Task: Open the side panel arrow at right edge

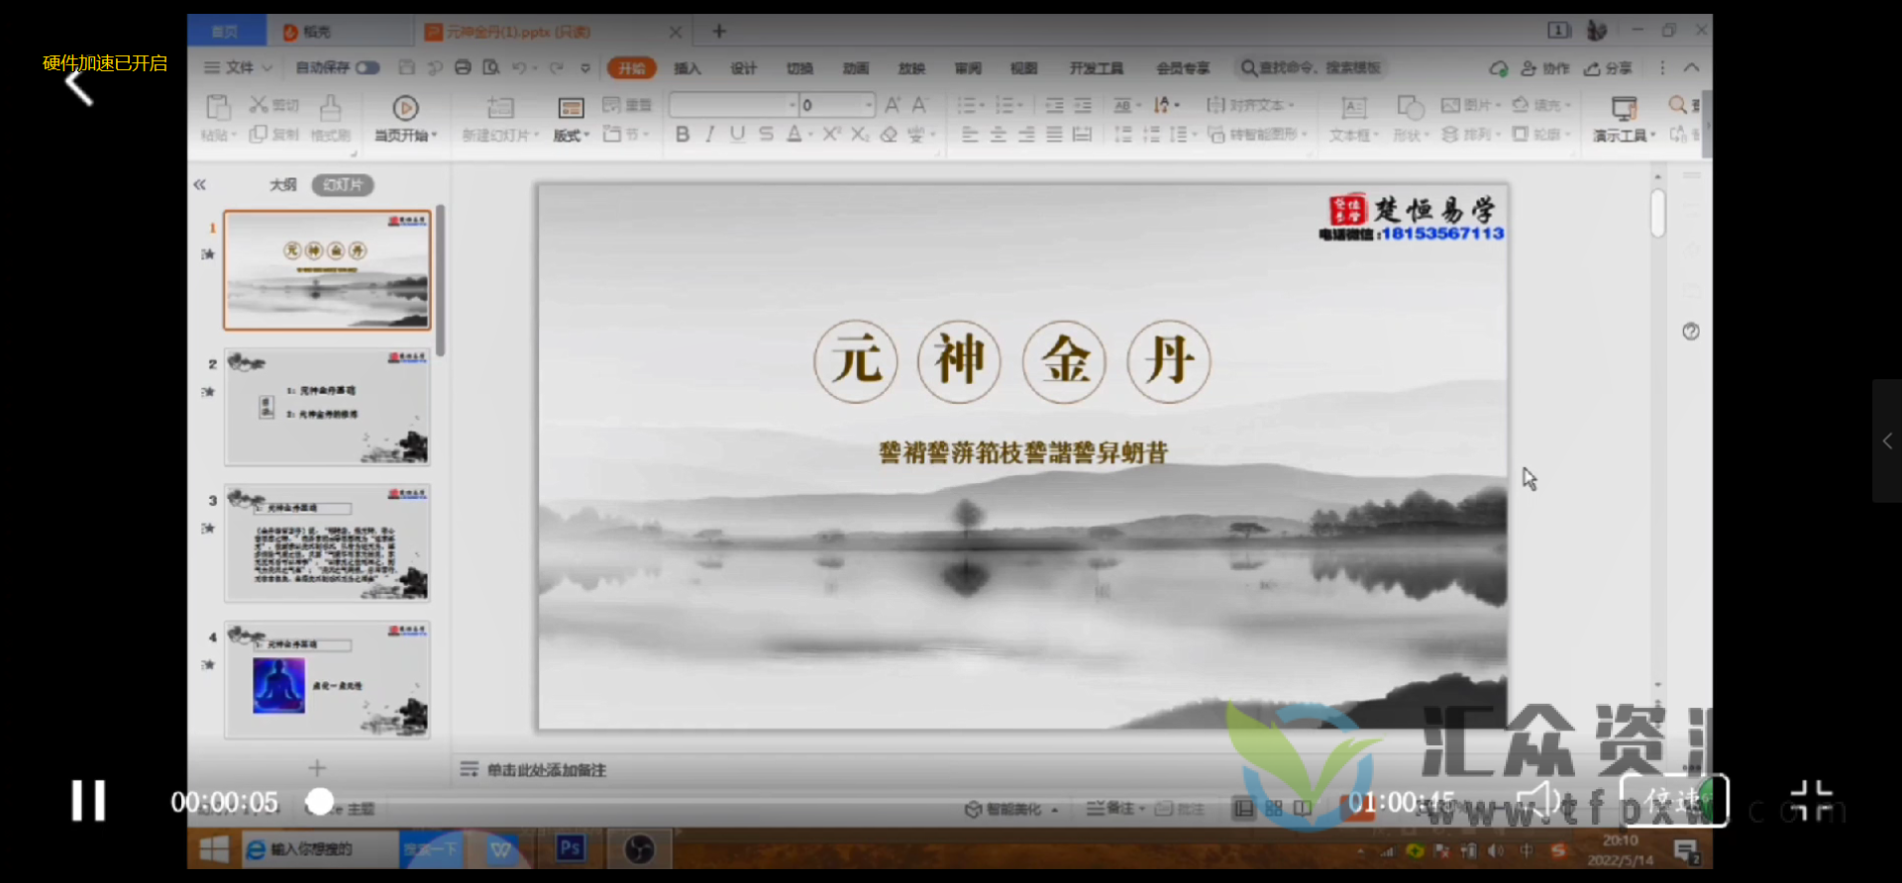Action: pos(1887,441)
